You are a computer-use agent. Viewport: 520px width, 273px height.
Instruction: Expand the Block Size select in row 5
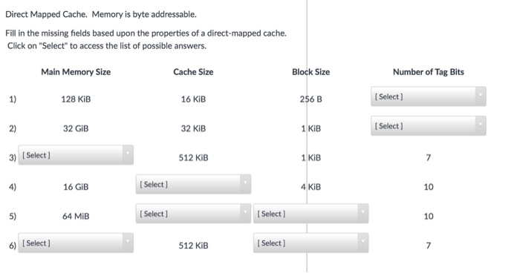(311, 214)
